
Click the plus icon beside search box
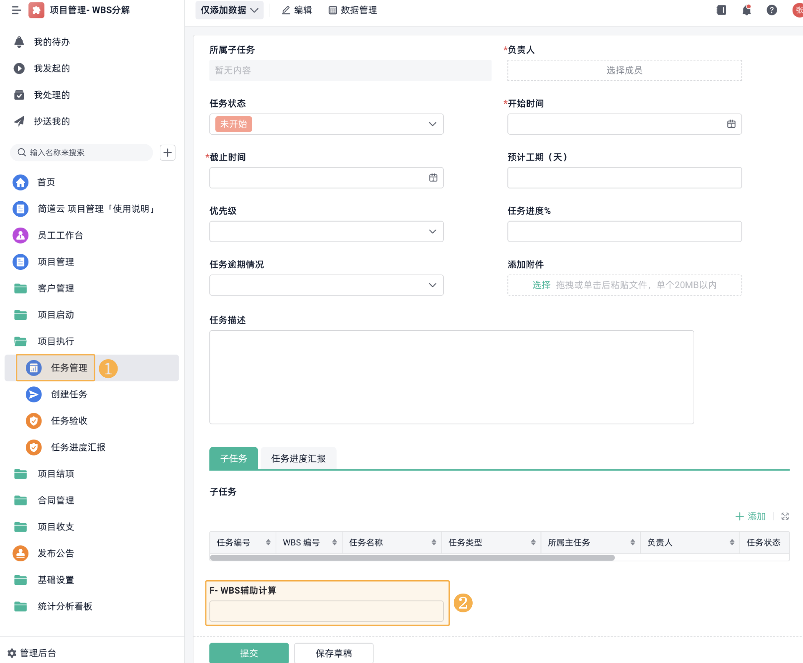click(168, 153)
